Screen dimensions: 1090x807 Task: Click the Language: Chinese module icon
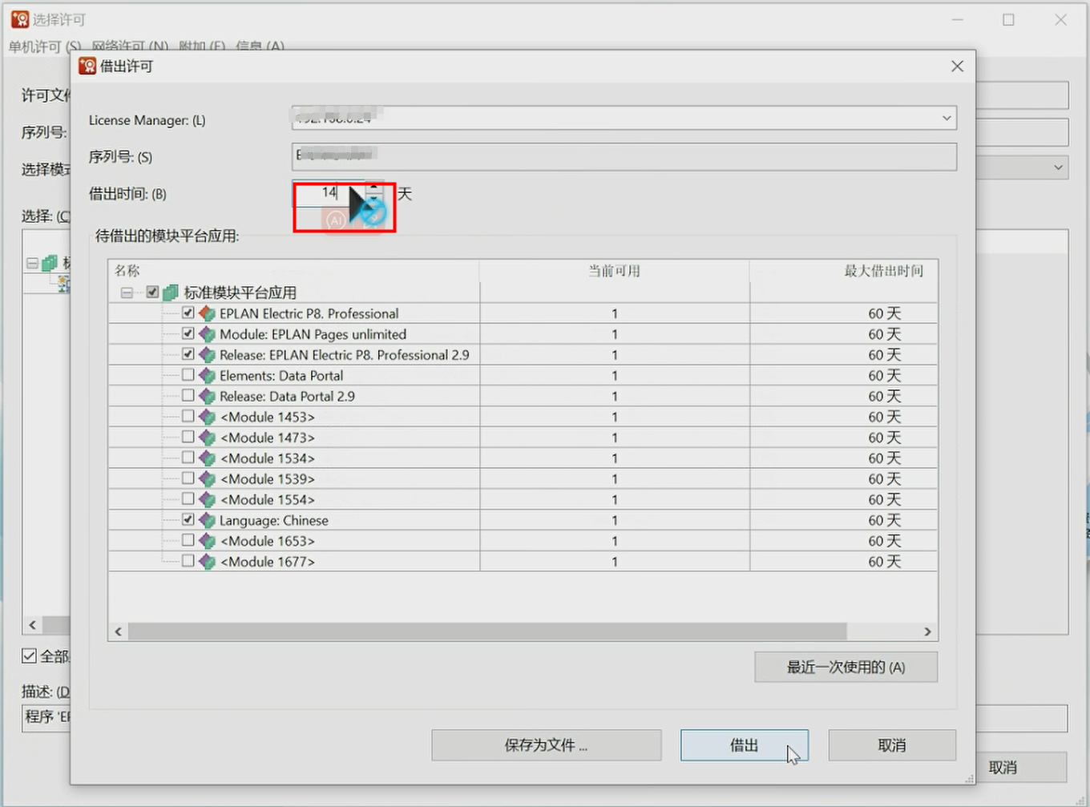pos(207,521)
